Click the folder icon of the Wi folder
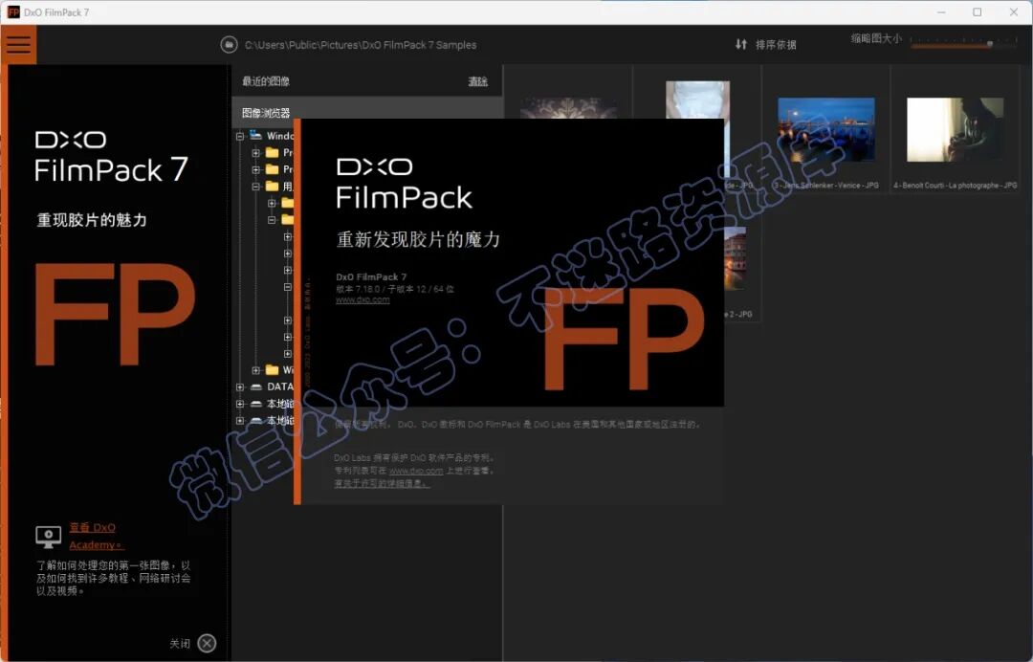Screen dimensions: 1033x662 272,369
